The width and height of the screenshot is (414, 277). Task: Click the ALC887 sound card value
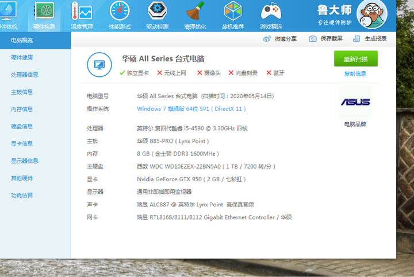coord(195,205)
